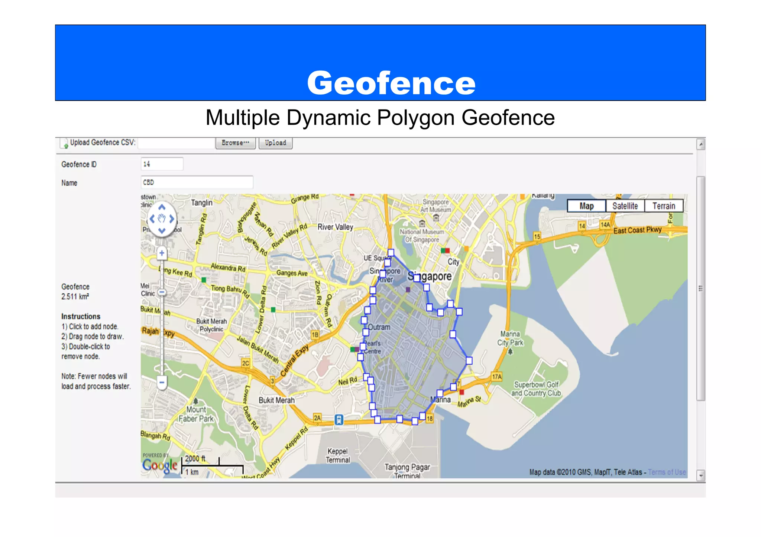This screenshot has height=537, width=761.
Task: Click the Mount Faber Park tree icon
Action: [x=196, y=401]
